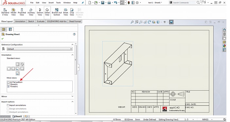Open the Sheet Format tab
Viewport: 230px width, 122px height.
75,21
